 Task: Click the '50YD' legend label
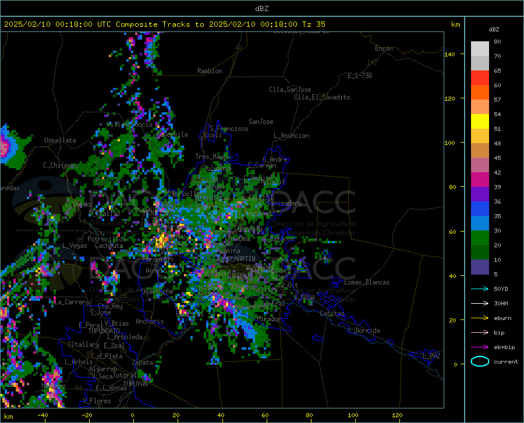[501, 289]
